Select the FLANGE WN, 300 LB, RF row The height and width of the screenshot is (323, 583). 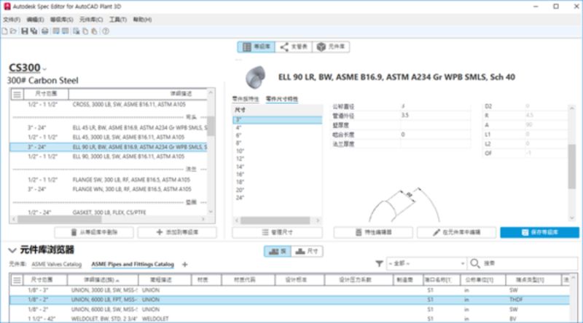(109, 189)
